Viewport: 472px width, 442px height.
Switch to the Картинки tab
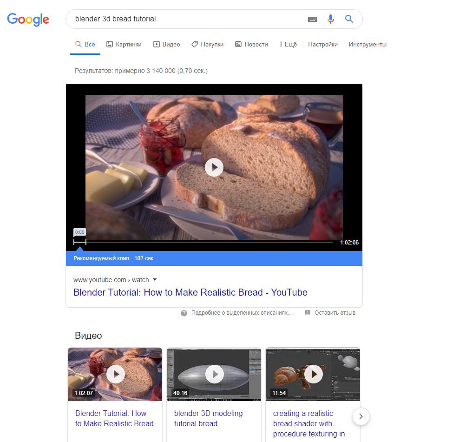tap(124, 44)
